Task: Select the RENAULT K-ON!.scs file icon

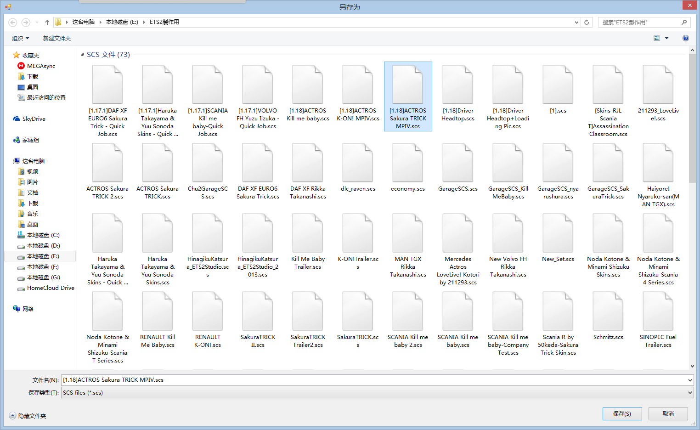Action: [208, 311]
